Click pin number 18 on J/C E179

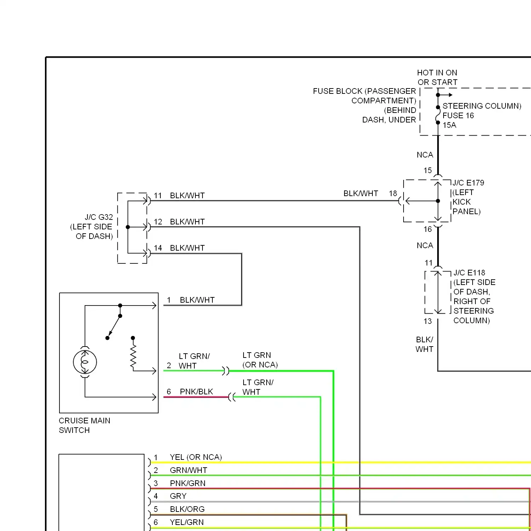pos(393,193)
